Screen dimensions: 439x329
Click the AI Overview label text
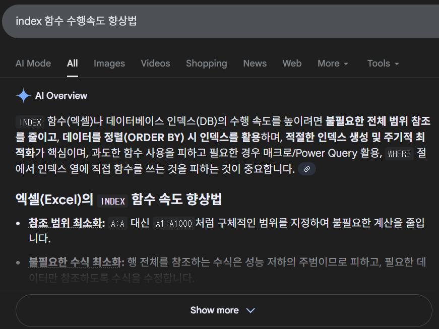point(61,96)
